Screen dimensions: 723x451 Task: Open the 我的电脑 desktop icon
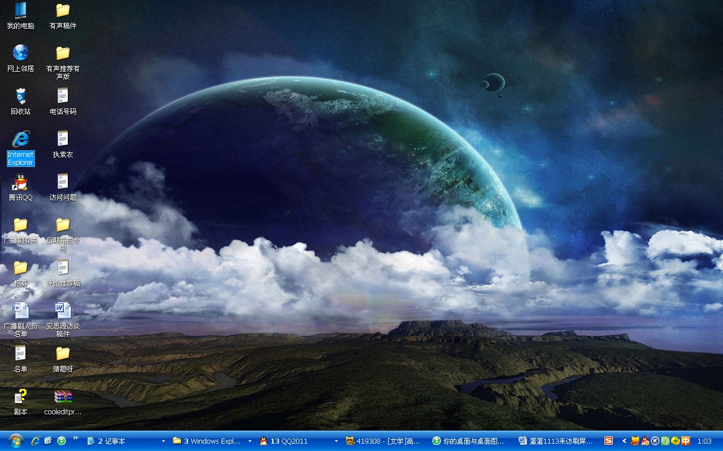(21, 15)
